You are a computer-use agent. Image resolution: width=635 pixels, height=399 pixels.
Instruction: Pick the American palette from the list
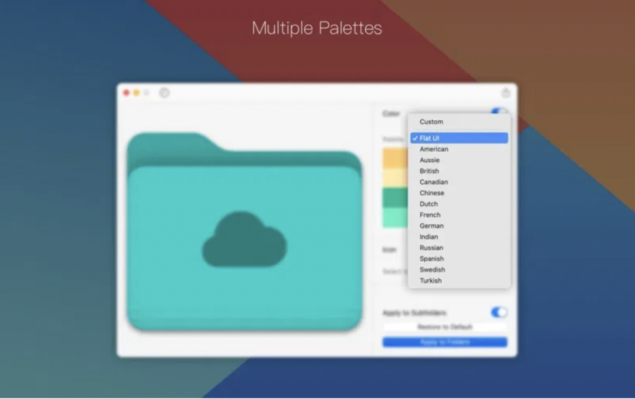[x=433, y=149]
